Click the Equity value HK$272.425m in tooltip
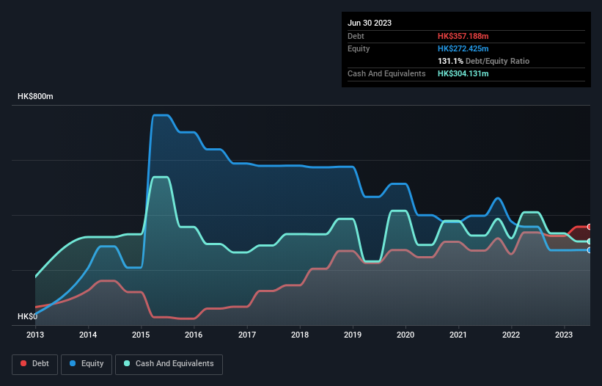Screen dimensions: 602x386 click(463, 48)
